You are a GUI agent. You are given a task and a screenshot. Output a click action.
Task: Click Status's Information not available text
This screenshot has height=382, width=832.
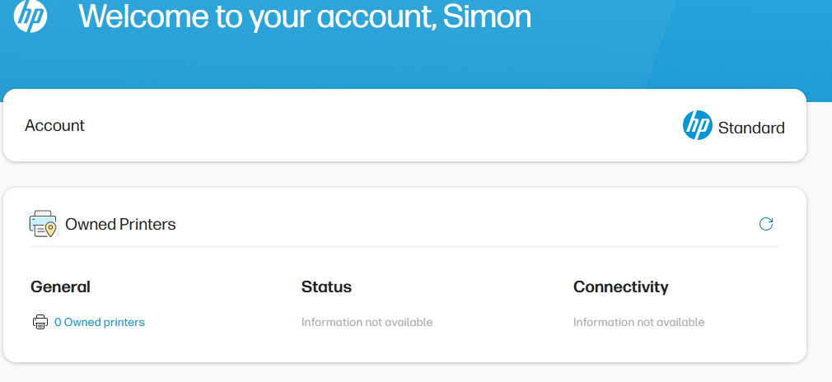coord(367,323)
